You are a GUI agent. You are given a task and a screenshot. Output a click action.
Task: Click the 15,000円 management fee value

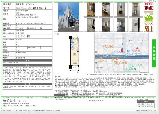point(19,40)
